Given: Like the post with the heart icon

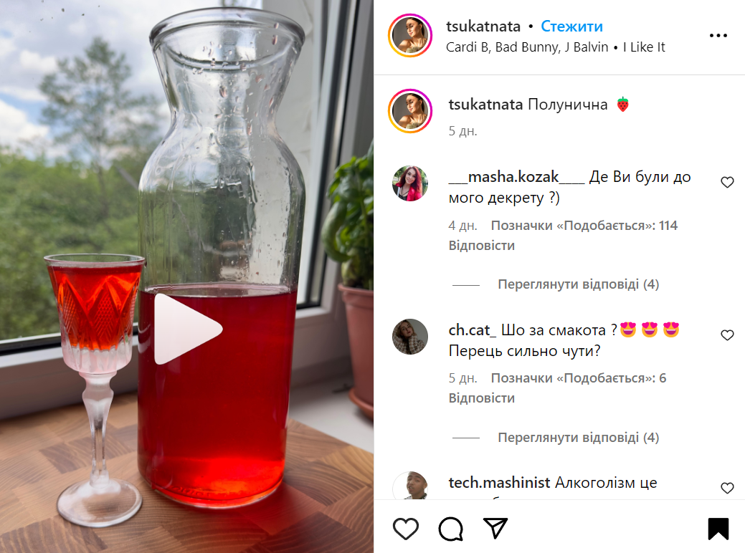Looking at the screenshot, I should pos(406,529).
